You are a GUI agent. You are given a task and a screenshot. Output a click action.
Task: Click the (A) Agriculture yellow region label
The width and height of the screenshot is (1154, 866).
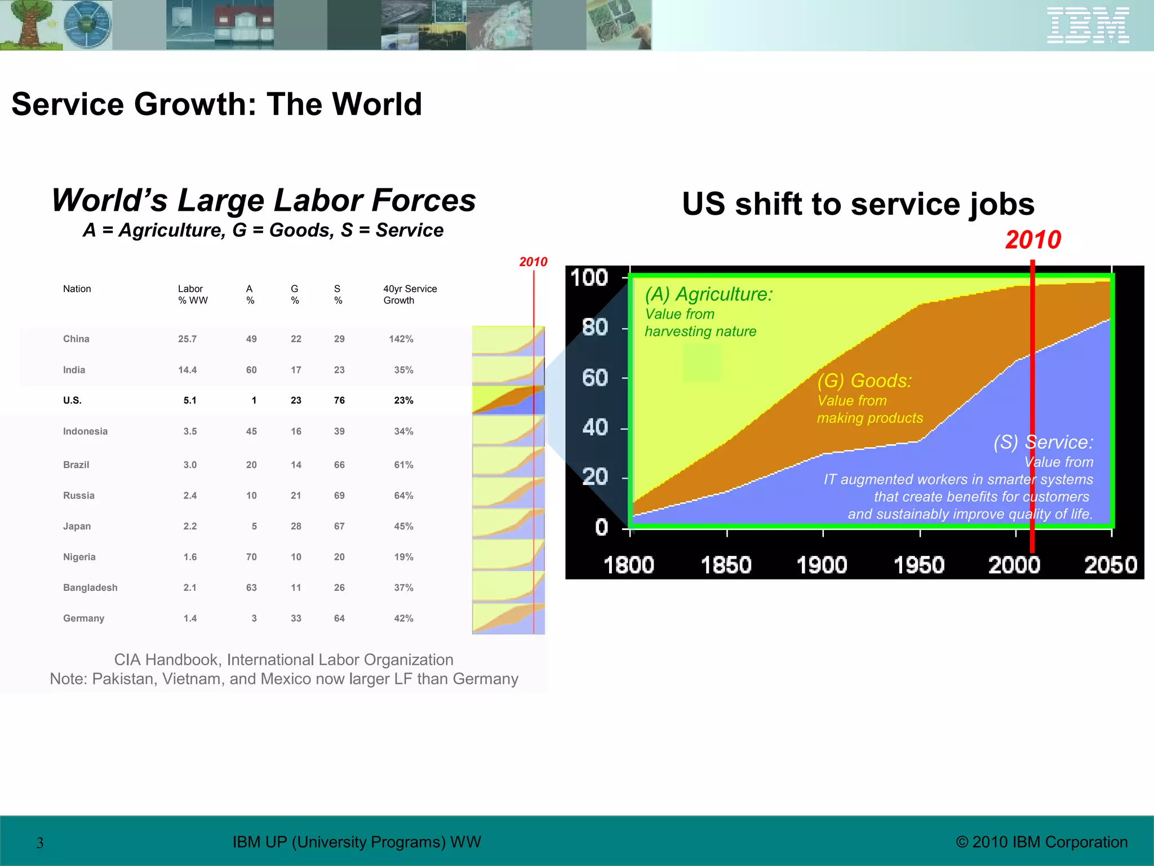point(708,294)
